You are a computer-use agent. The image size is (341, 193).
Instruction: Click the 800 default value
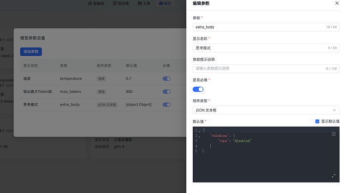[x=129, y=92]
